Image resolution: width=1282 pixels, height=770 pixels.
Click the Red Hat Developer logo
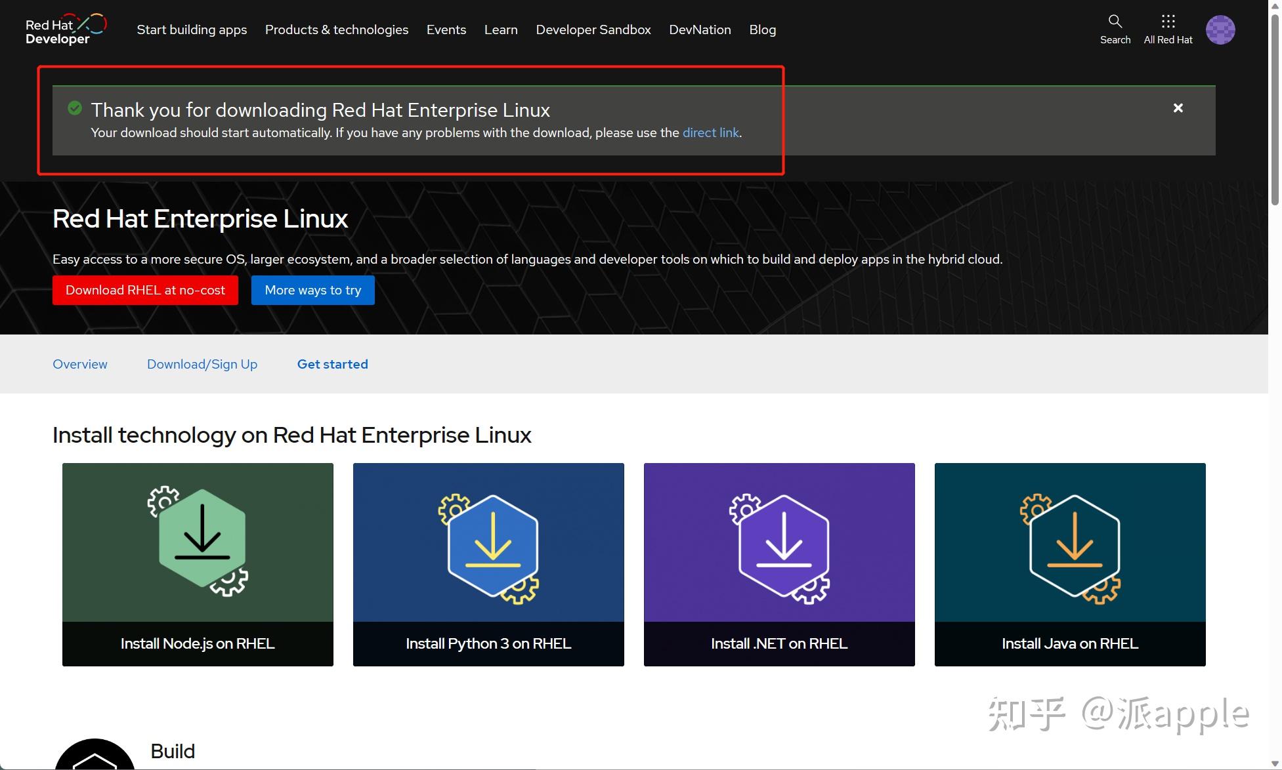(66, 29)
